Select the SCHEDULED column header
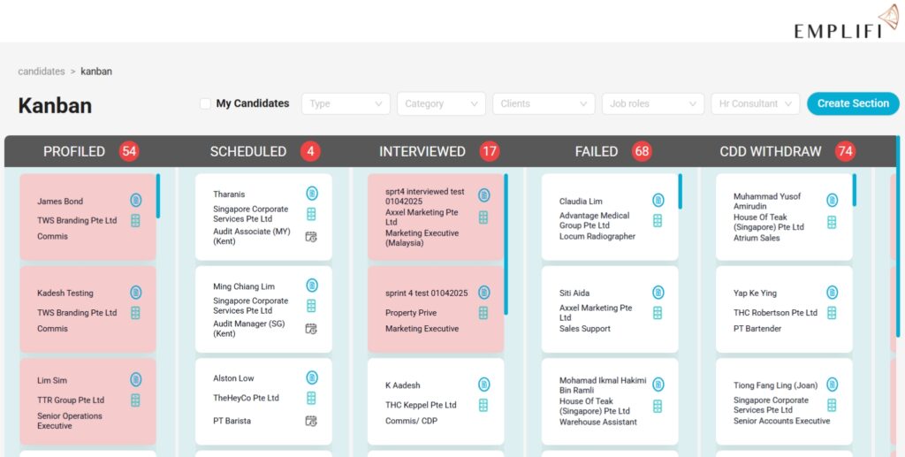This screenshot has width=905, height=457. click(248, 151)
